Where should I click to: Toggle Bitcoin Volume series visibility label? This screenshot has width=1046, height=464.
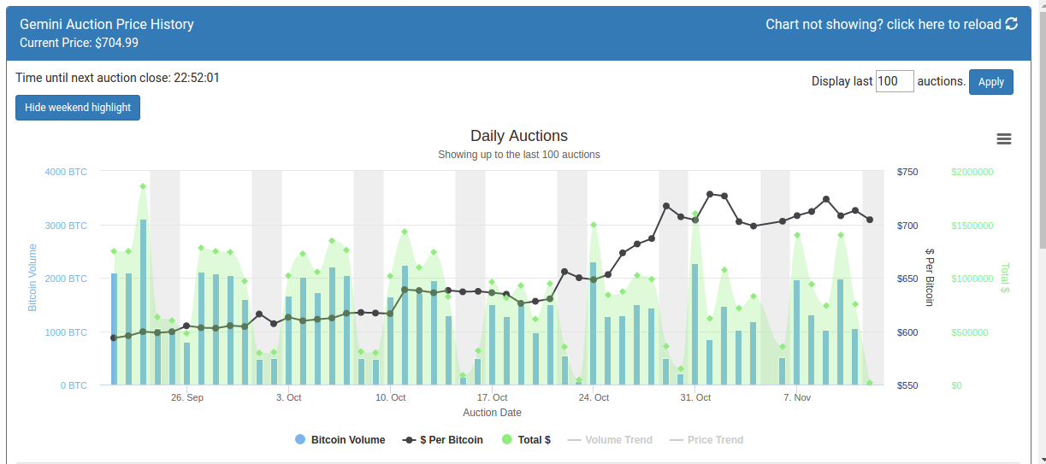(x=348, y=440)
